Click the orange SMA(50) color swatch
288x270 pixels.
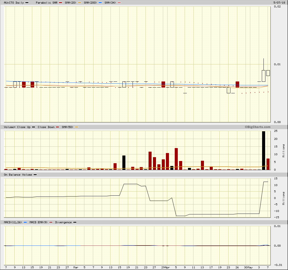[x=76, y=127]
